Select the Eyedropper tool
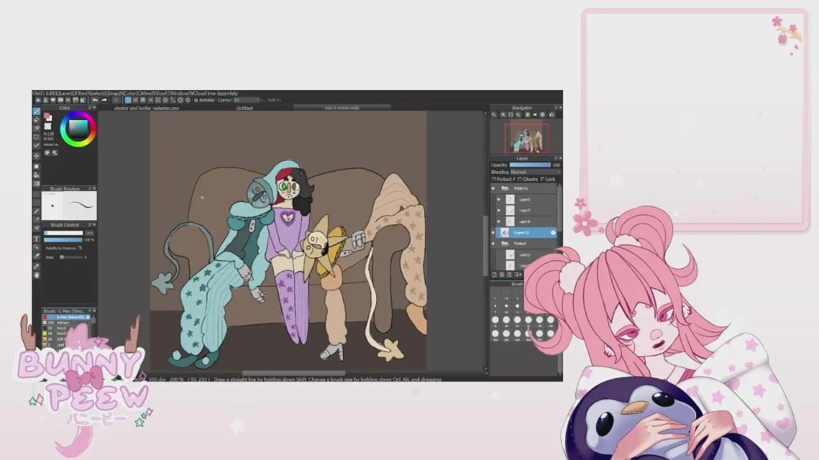819x460 pixels. tap(36, 266)
